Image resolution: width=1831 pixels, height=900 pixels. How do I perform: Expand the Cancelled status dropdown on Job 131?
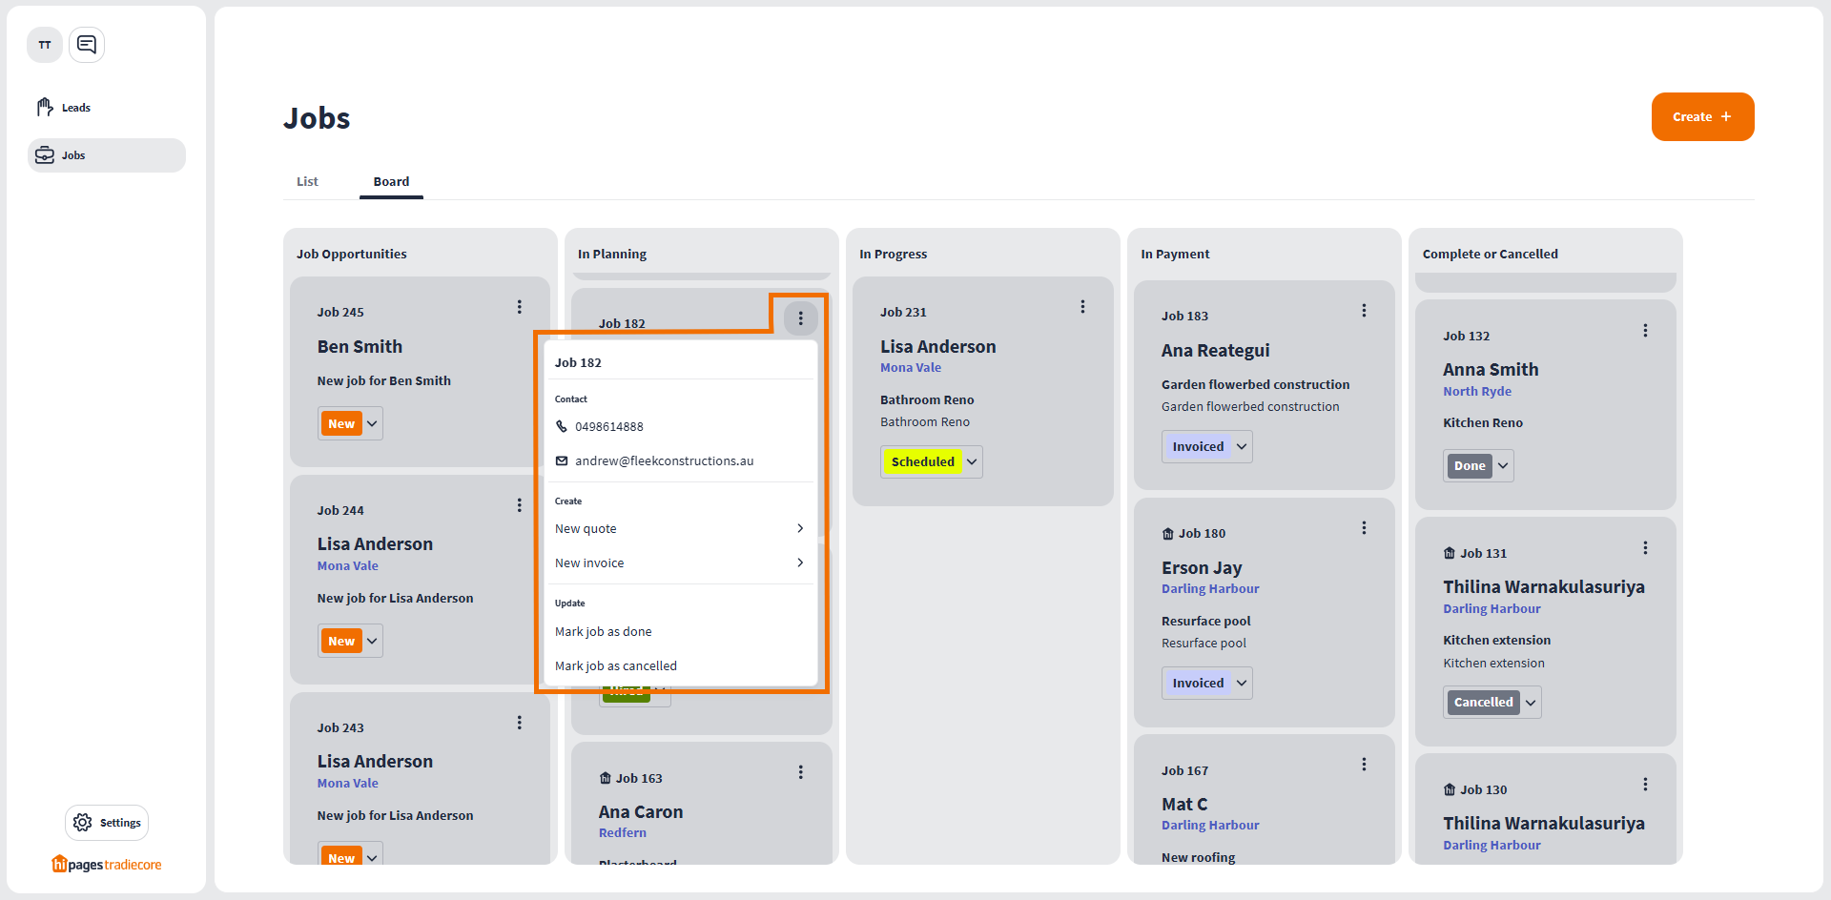tap(1531, 703)
